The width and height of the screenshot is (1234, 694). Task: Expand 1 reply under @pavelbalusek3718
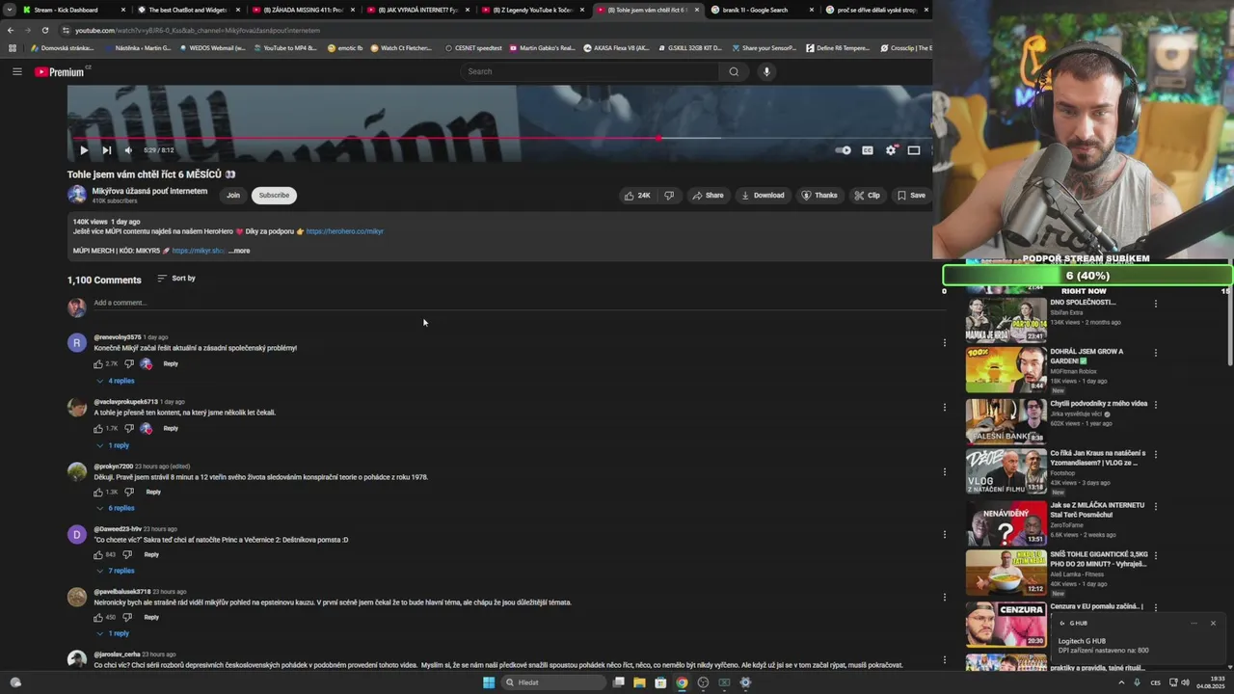click(x=113, y=633)
